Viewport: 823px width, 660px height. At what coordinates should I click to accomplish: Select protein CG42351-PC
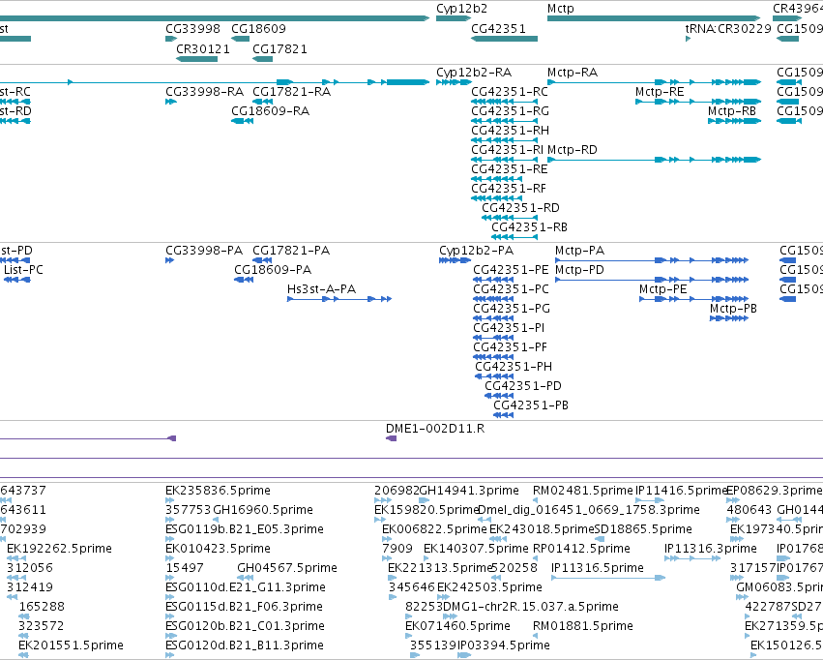[x=493, y=299]
